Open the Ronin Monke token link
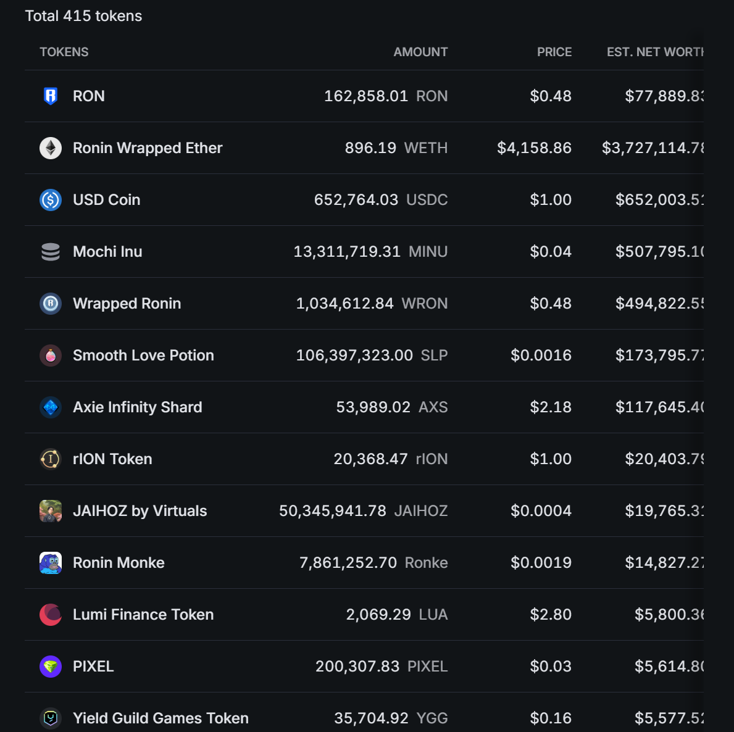The height and width of the screenshot is (732, 734). pyautogui.click(x=119, y=563)
